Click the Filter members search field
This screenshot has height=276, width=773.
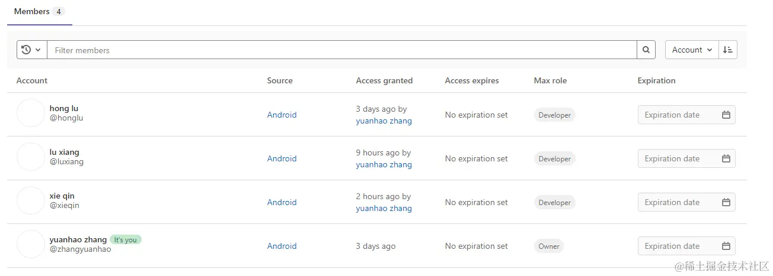[341, 50]
